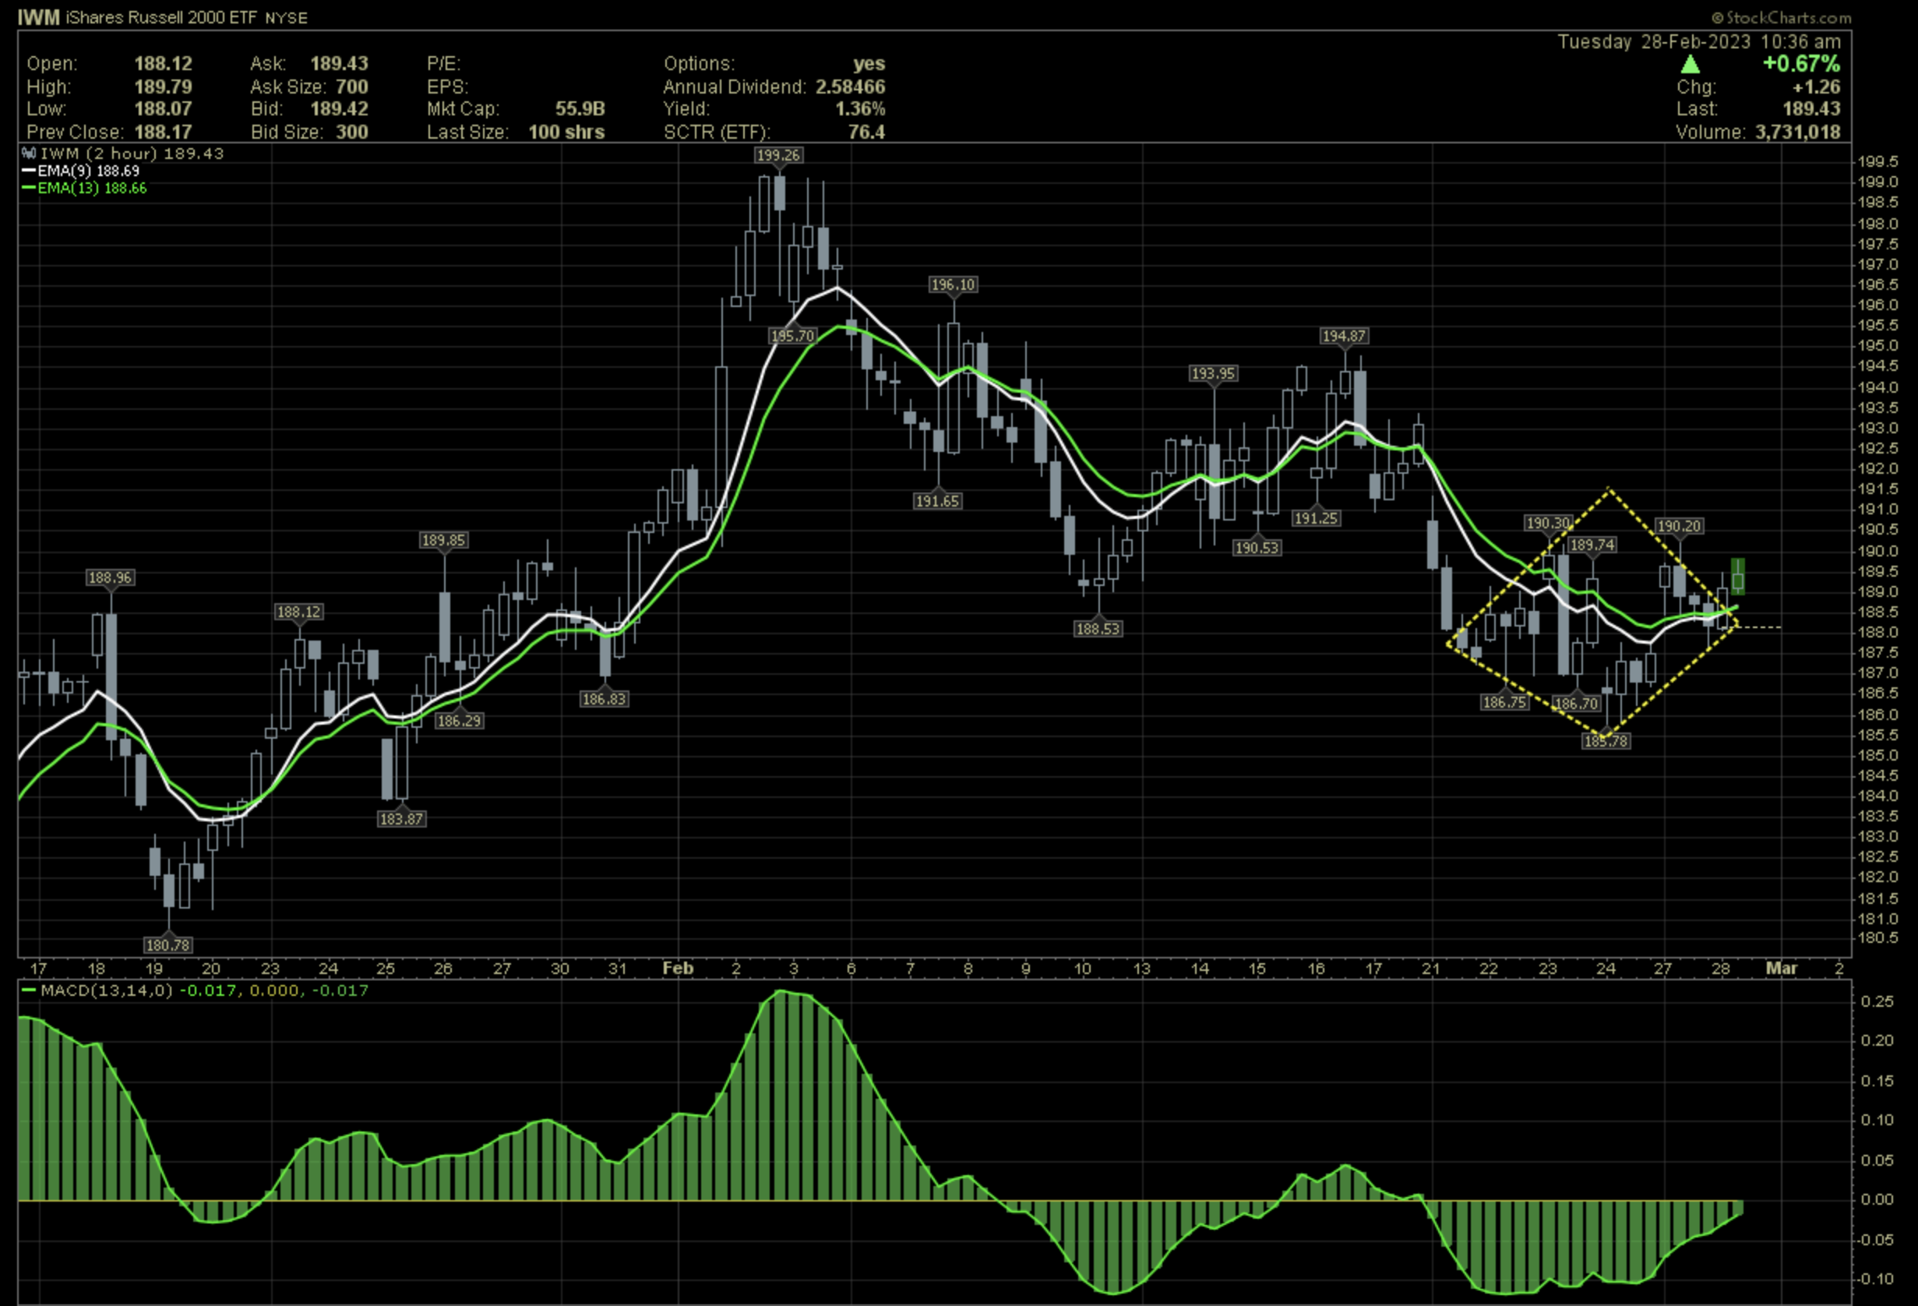Viewport: 1918px width, 1306px height.
Task: Click the 190.20 price label
Action: (1679, 526)
